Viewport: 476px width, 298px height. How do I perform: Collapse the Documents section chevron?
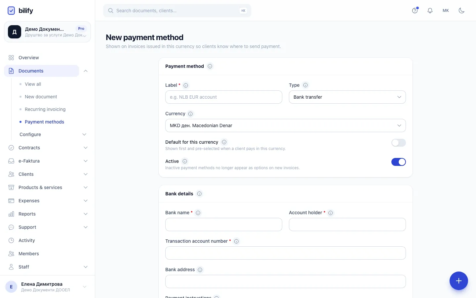click(x=86, y=71)
